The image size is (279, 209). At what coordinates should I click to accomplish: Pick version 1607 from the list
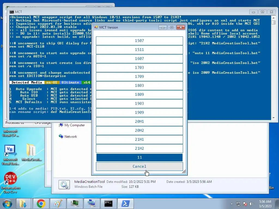tap(139, 59)
